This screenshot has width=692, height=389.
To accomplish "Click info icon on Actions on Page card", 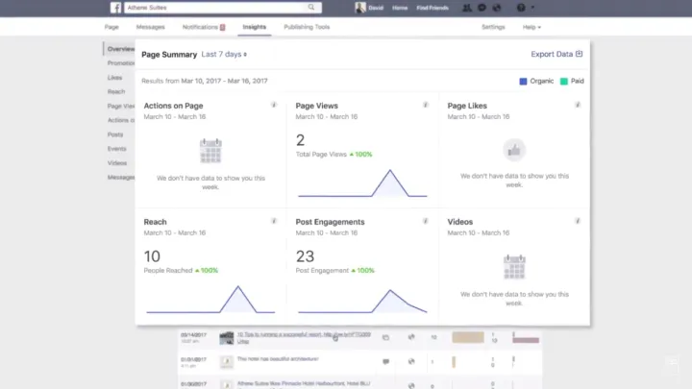I will (274, 104).
